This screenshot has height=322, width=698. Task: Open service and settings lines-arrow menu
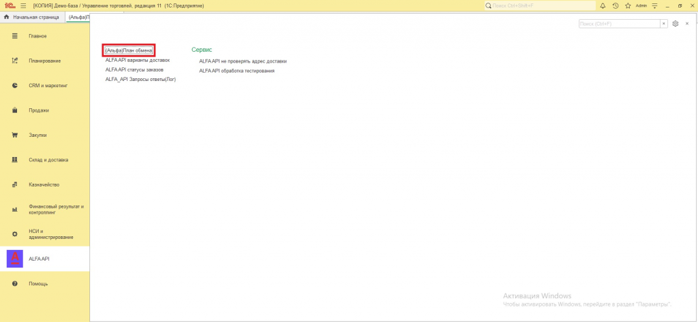pos(654,5)
